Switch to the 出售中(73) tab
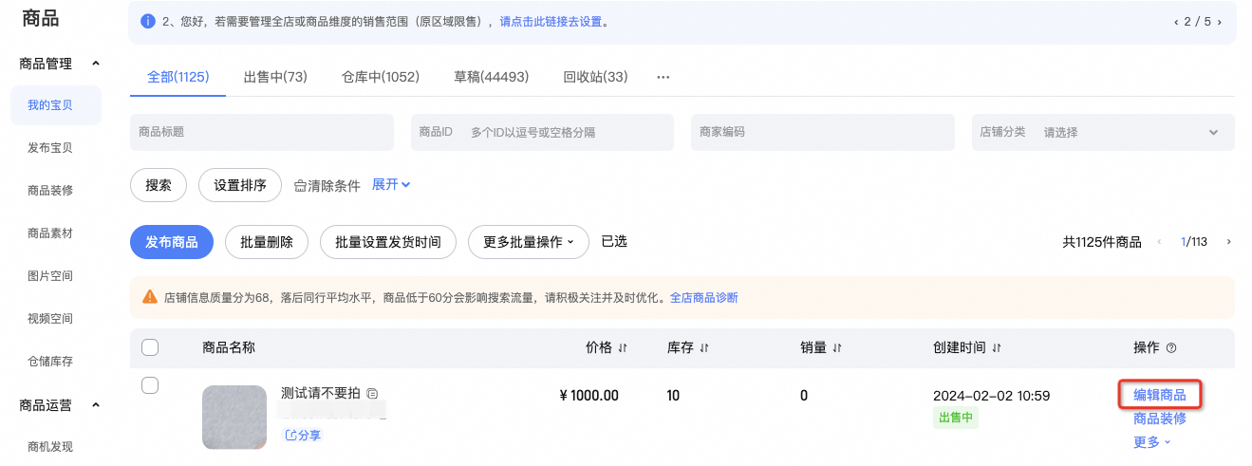 (275, 77)
